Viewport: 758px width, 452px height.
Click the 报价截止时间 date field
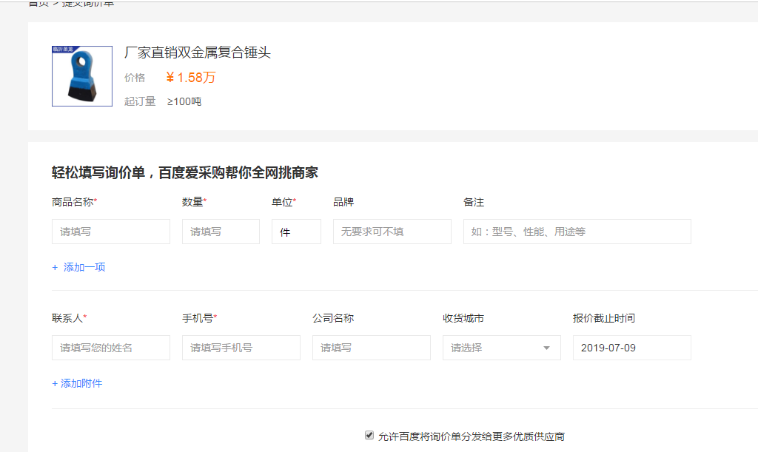(632, 347)
